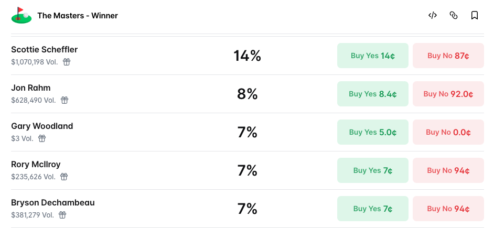Buy Yes on Jon Rahm at 8.4¢
Screen dimensions: 494x228
(372, 94)
